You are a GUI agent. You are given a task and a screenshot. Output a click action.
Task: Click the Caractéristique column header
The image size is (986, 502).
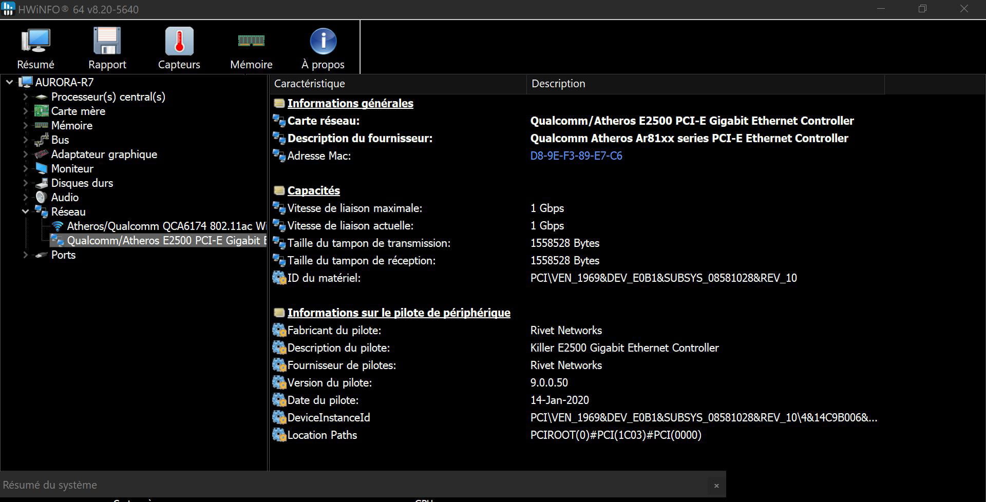(398, 84)
